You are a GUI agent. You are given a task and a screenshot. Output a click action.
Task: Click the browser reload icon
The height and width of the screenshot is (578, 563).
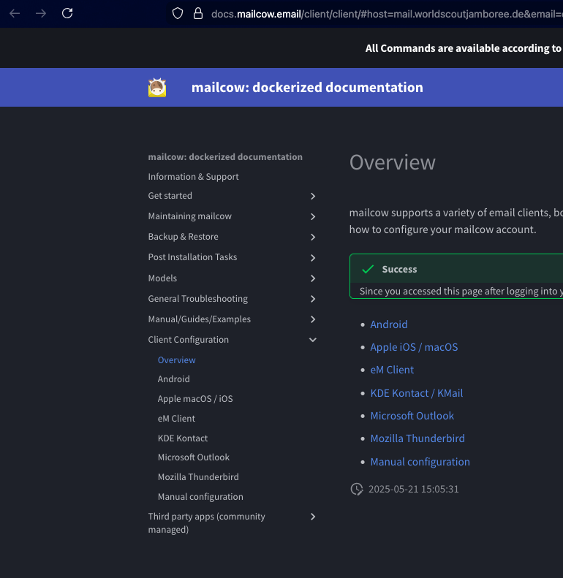[67, 13]
